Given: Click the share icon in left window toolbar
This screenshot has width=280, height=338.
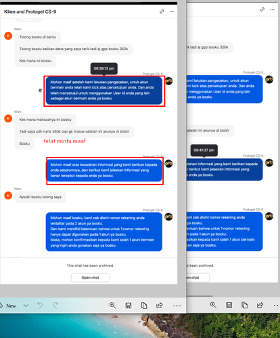Looking at the screenshot, I should point(160,306).
